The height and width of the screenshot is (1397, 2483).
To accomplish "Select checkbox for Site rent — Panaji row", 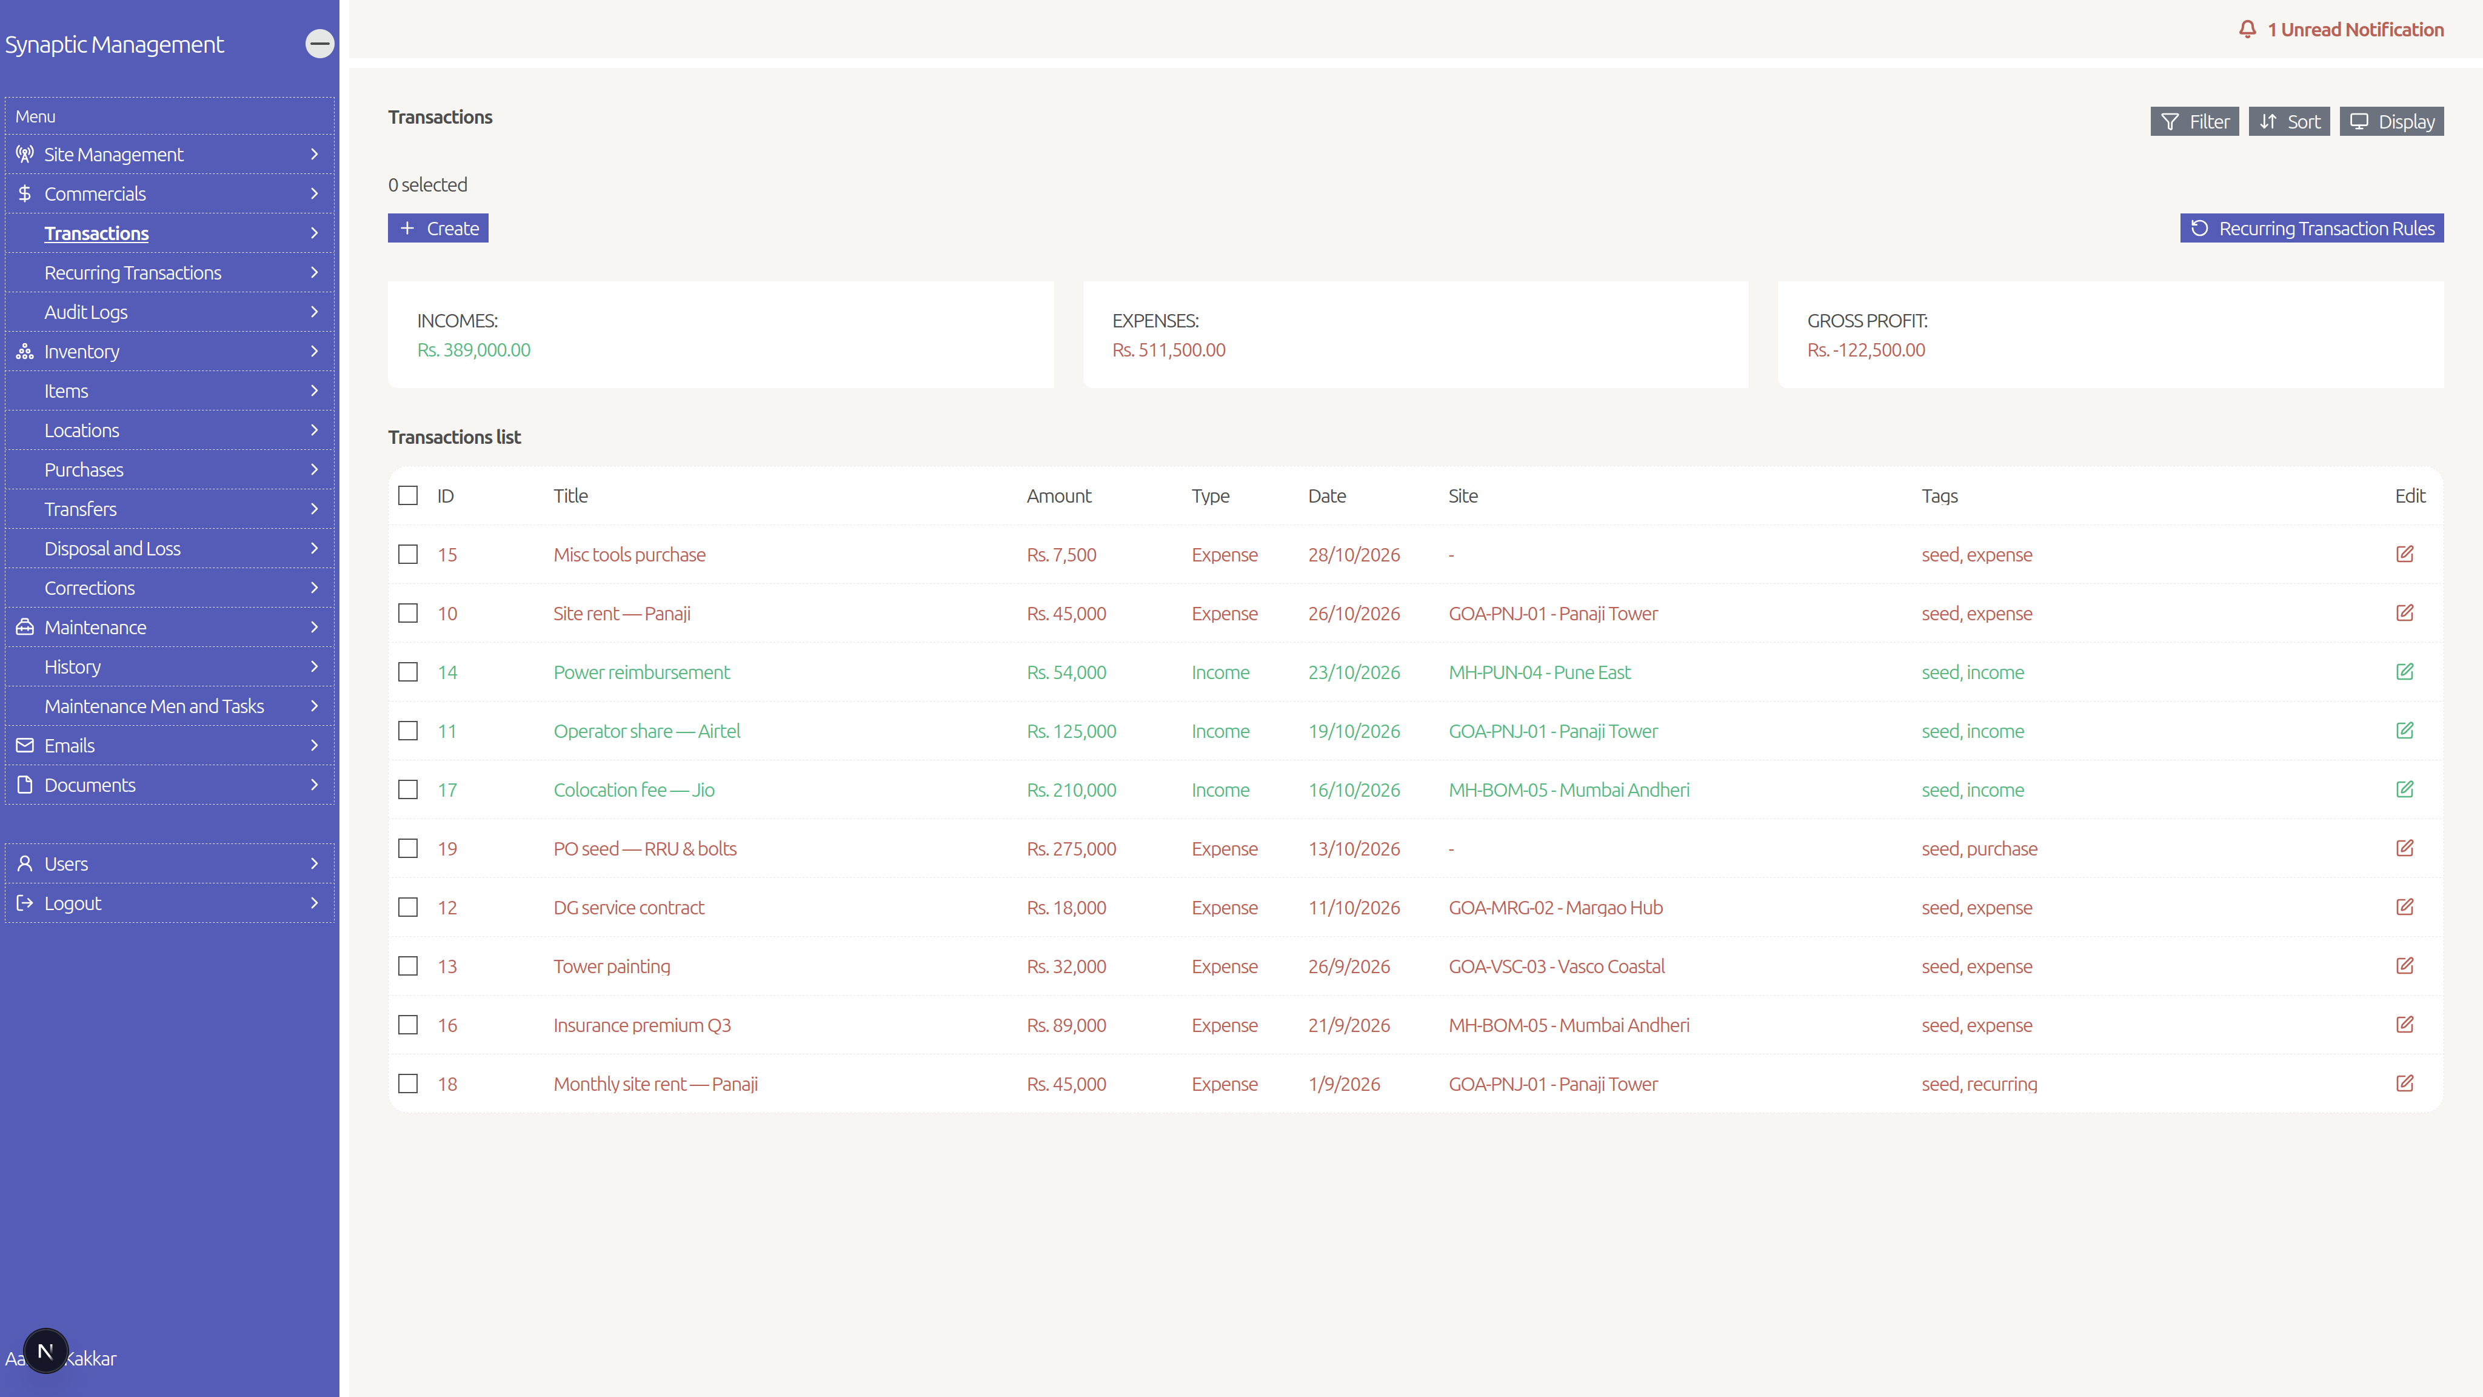I will coord(408,613).
